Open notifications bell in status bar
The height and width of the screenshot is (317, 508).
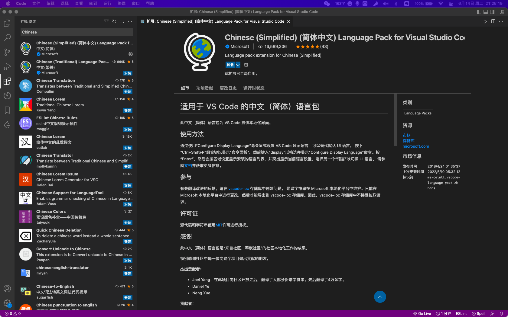(501, 314)
